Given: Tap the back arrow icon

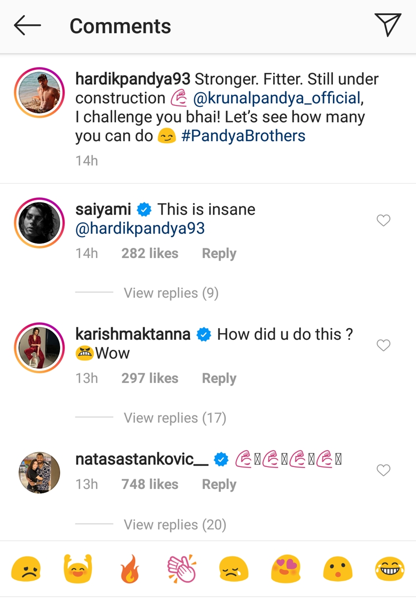Looking at the screenshot, I should tap(27, 25).
